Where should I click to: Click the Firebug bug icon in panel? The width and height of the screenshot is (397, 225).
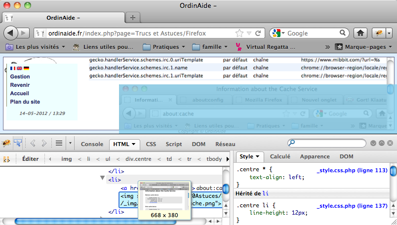coord(6,144)
